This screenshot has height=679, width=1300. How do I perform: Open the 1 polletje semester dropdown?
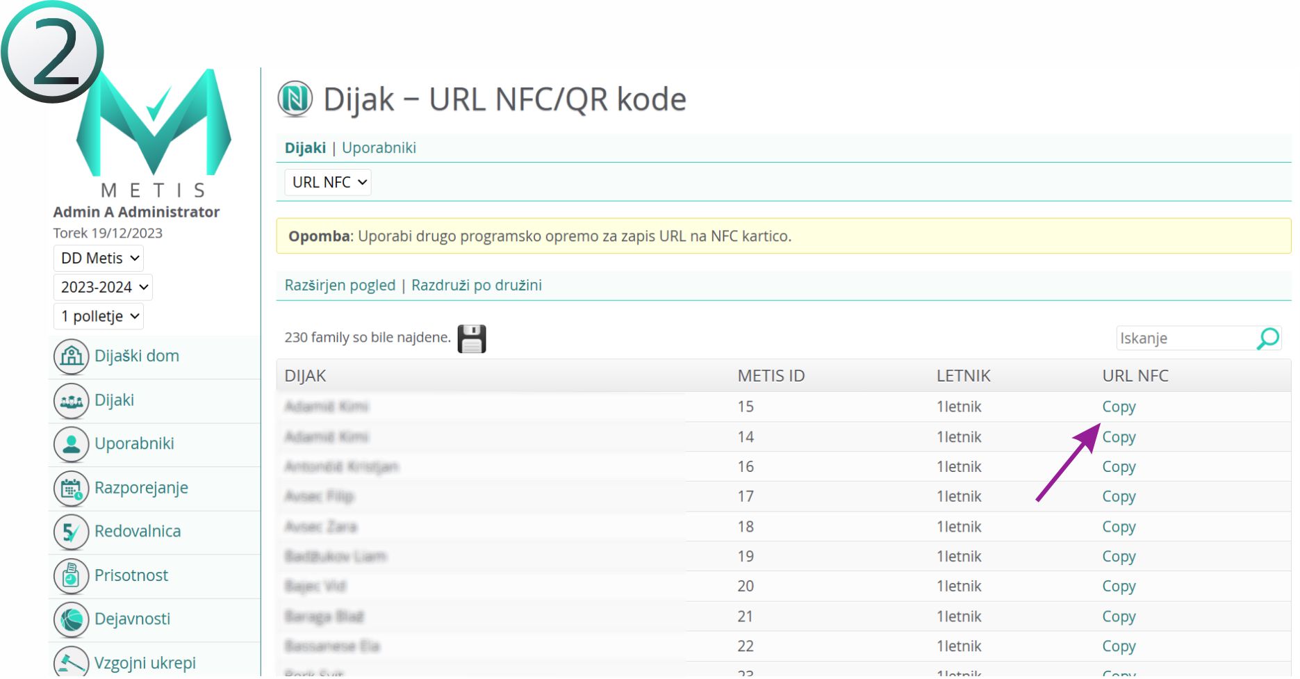coord(99,317)
